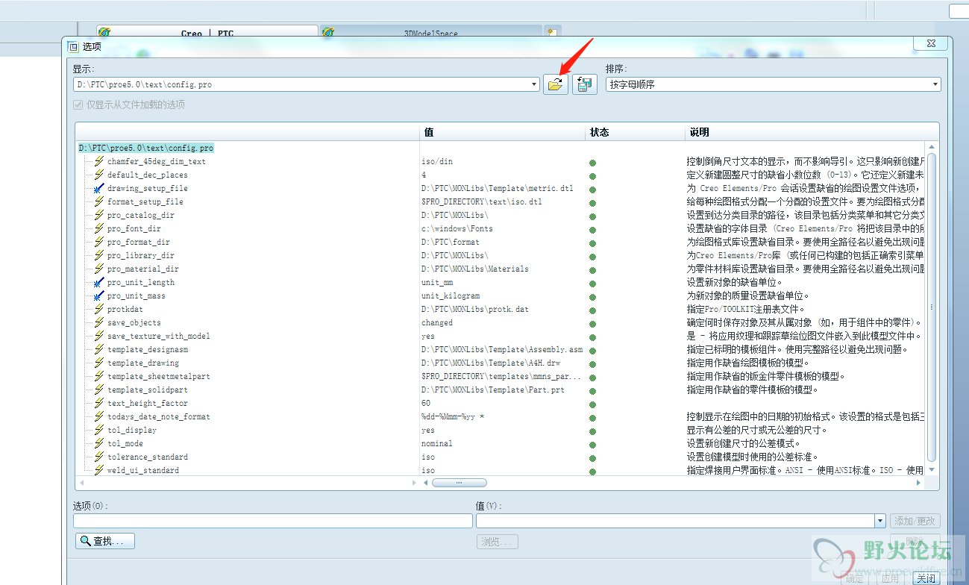
Task: Click value unit_kilogram
Action: [x=451, y=295]
